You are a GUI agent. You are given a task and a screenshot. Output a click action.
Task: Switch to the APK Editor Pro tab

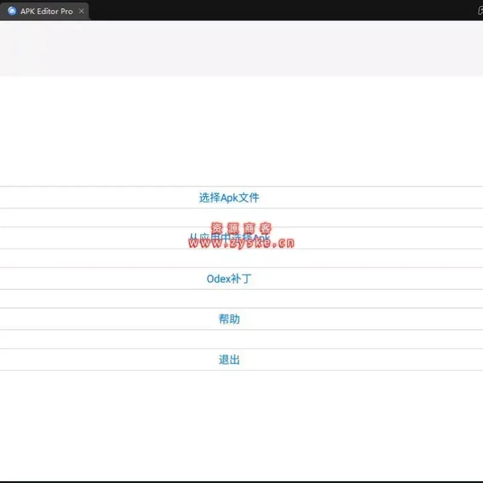(x=44, y=11)
